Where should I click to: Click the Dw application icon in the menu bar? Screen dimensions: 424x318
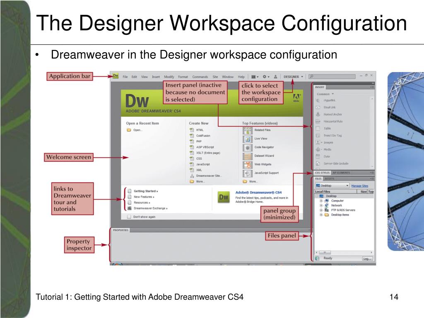tap(116, 76)
